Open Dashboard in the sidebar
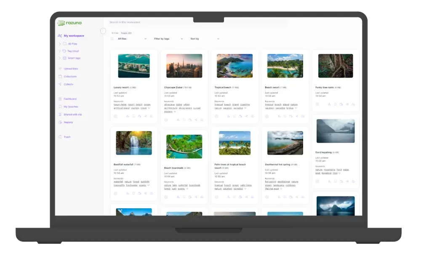Image resolution: width=421 pixels, height=257 pixels. 70,99
